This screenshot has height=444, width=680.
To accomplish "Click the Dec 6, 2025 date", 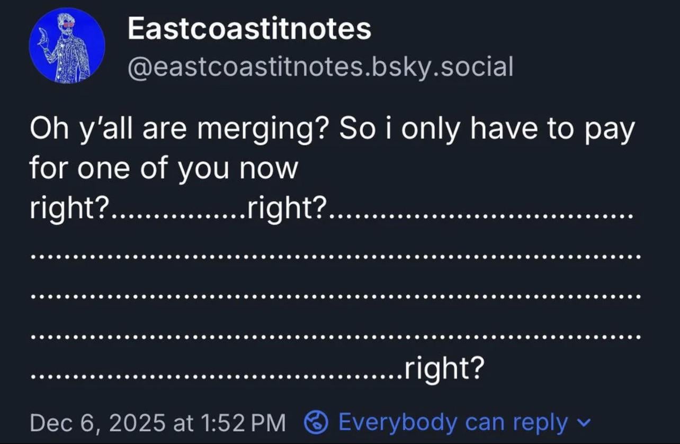I will point(97,423).
